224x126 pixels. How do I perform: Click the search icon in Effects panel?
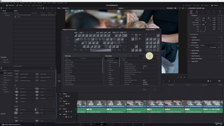click(x=51, y=68)
